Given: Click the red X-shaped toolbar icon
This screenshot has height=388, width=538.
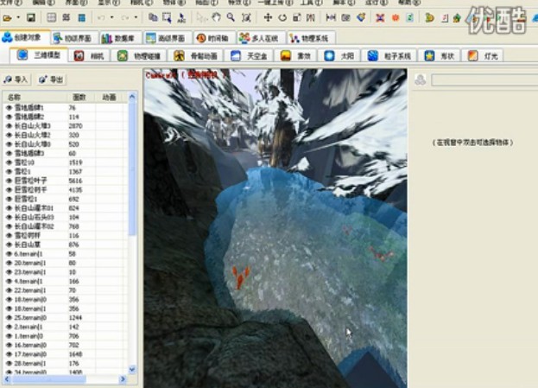Looking at the screenshot, I should (380, 17).
